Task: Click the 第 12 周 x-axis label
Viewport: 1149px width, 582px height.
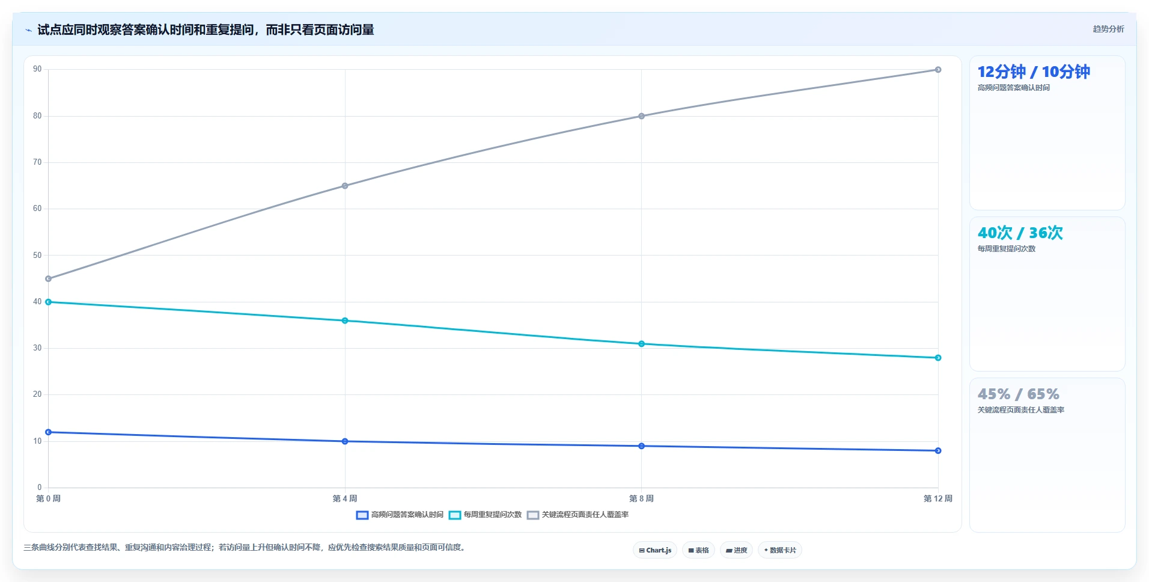Action: pos(938,498)
